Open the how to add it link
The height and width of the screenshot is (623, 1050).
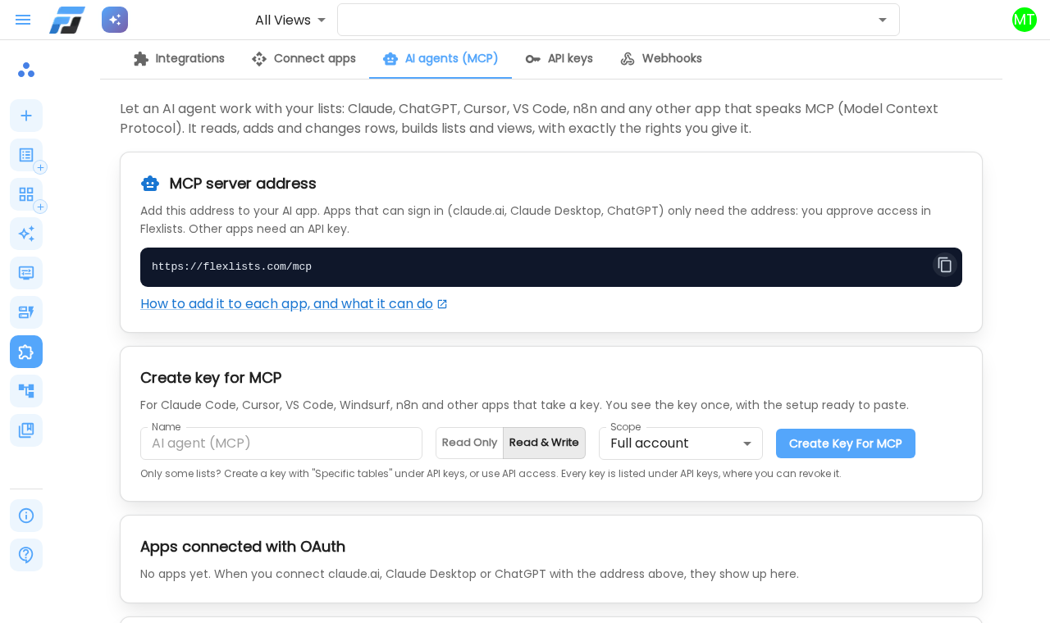(294, 304)
